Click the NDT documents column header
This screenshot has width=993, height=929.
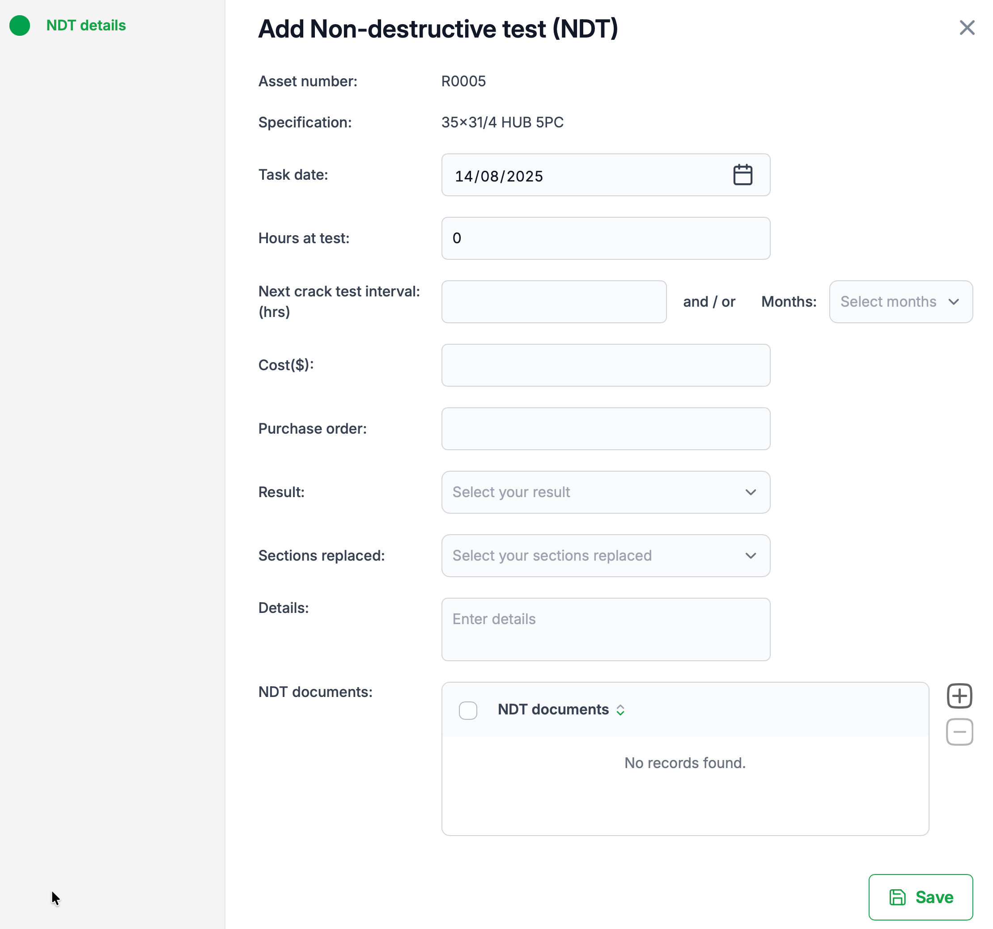point(553,709)
